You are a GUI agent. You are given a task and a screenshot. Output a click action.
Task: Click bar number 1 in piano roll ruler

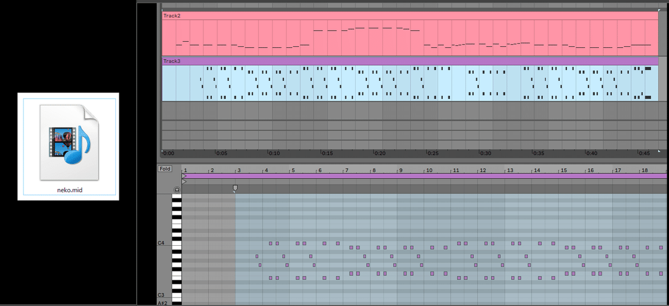pos(186,169)
